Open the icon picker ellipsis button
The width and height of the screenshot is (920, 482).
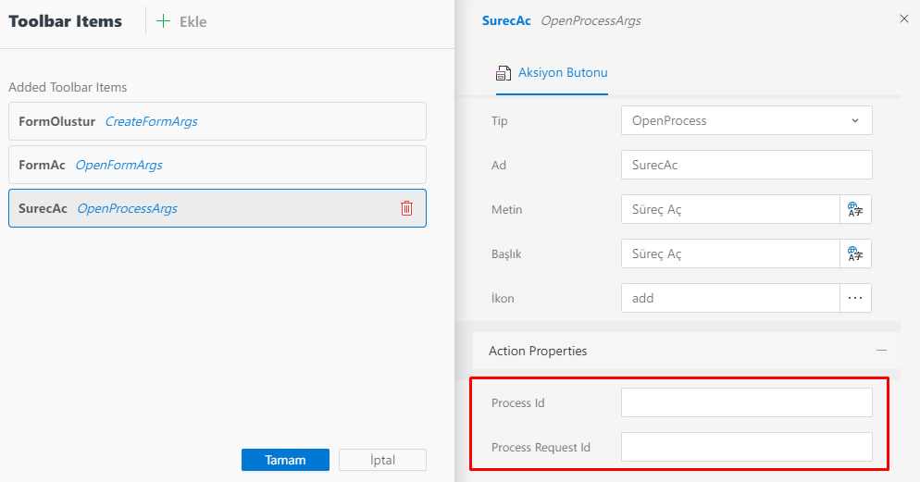click(x=855, y=298)
